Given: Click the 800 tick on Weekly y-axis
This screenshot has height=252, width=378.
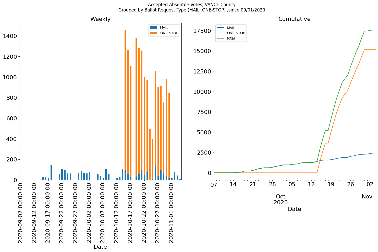Looking at the screenshot, I should pos(11,98).
